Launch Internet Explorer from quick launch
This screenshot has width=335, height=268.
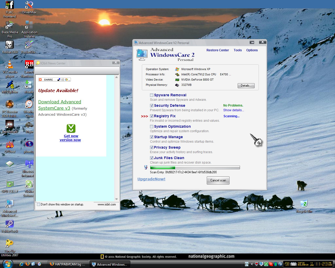pyautogui.click(x=21, y=264)
